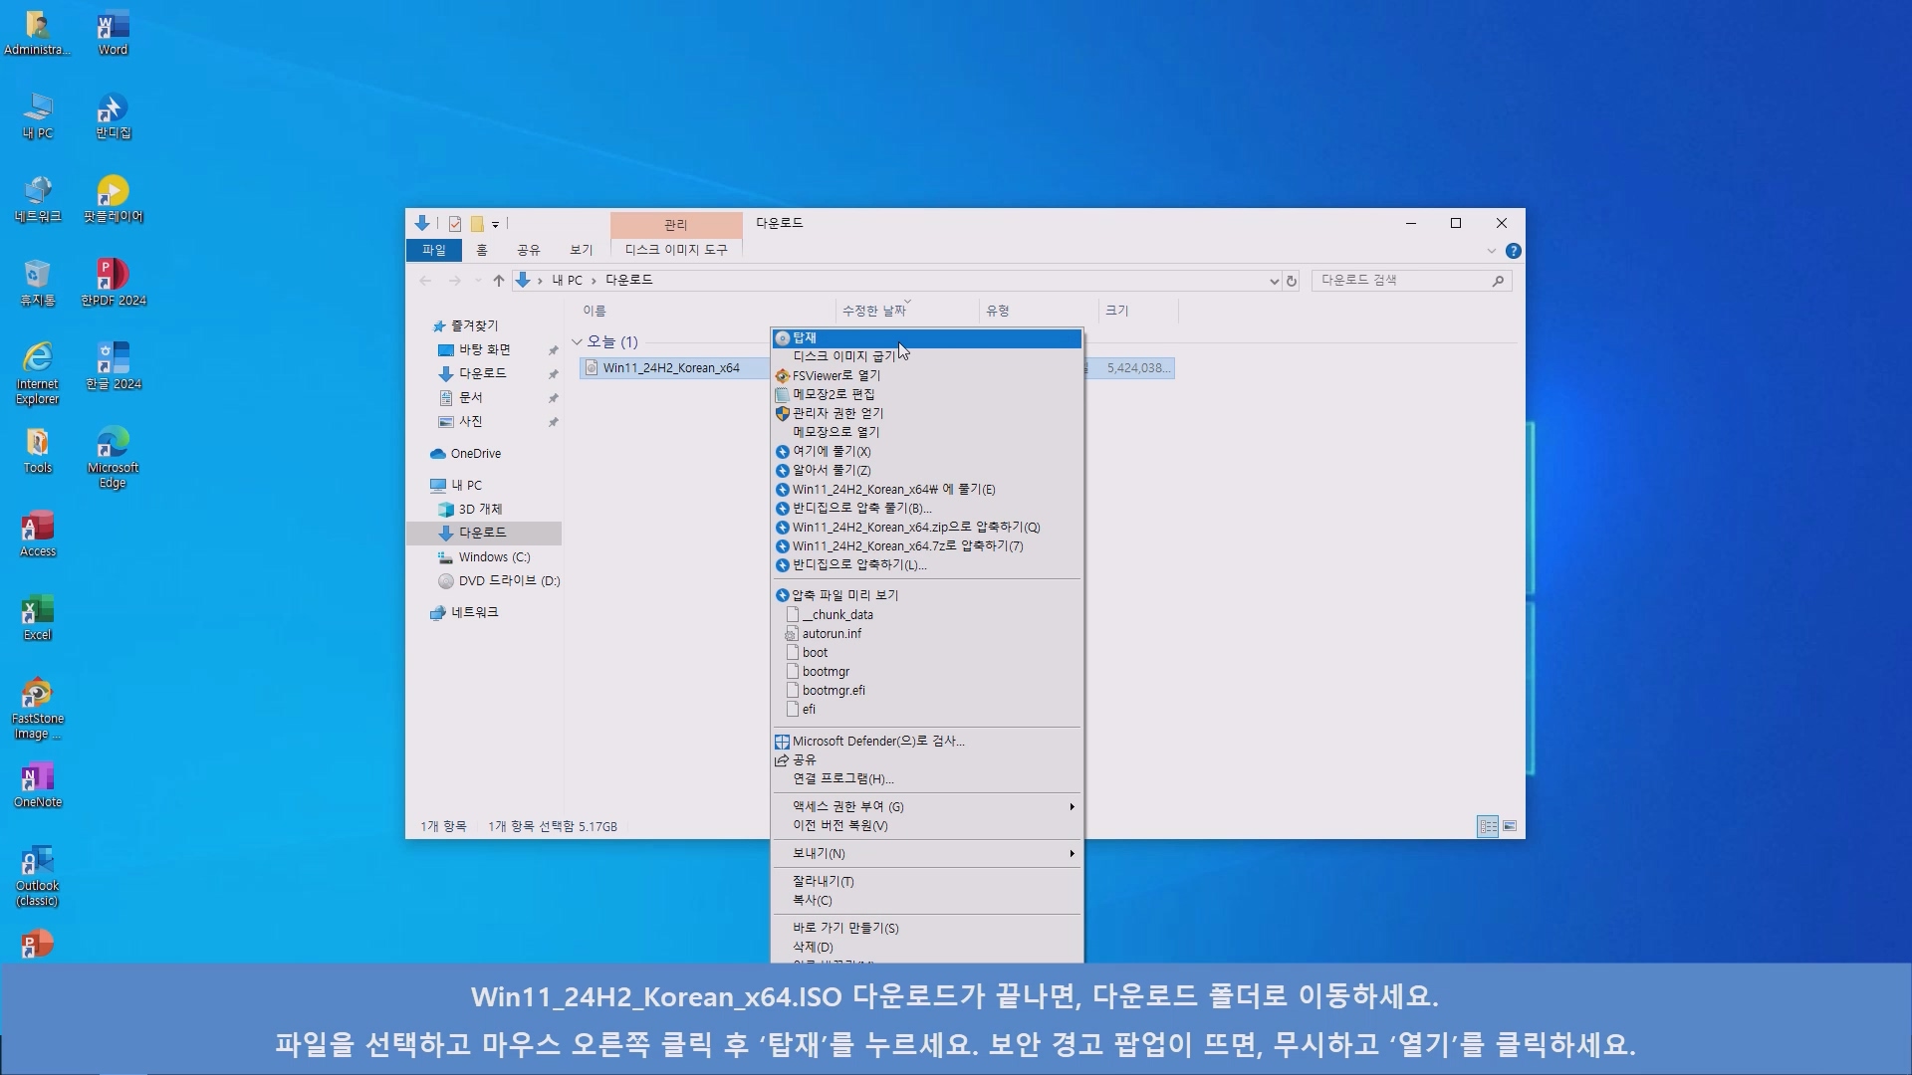Switch to large icons view in the status bar
Screen dimensions: 1912x1075
1510,826
